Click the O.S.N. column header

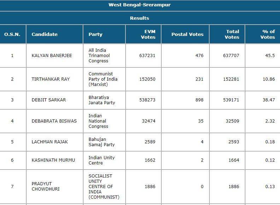tap(12, 34)
